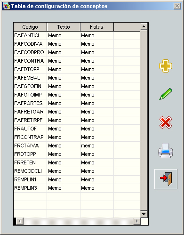184x235 pixels.
Task: Select the FAFCONTRA code cell
Action: click(x=30, y=61)
